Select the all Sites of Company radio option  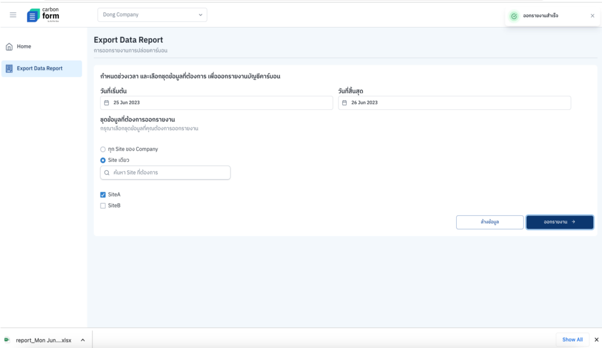[103, 149]
